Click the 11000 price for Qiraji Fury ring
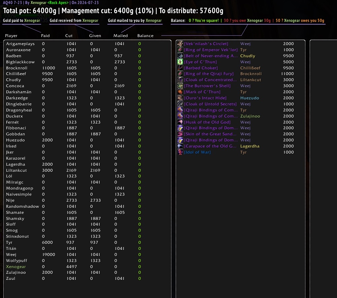337x298 pixels. [288, 74]
